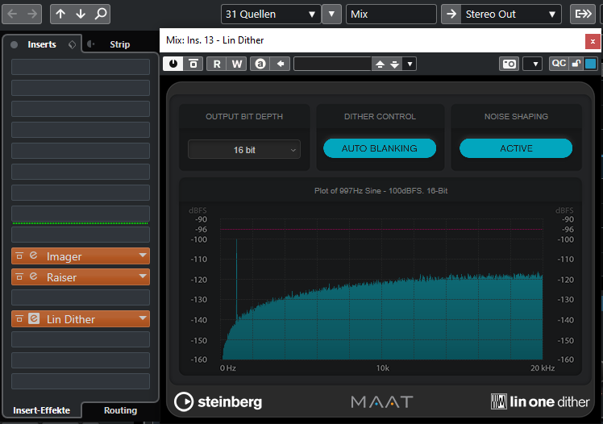The image size is (603, 424).
Task: Toggle Noise Shaping Active switch
Action: click(516, 148)
